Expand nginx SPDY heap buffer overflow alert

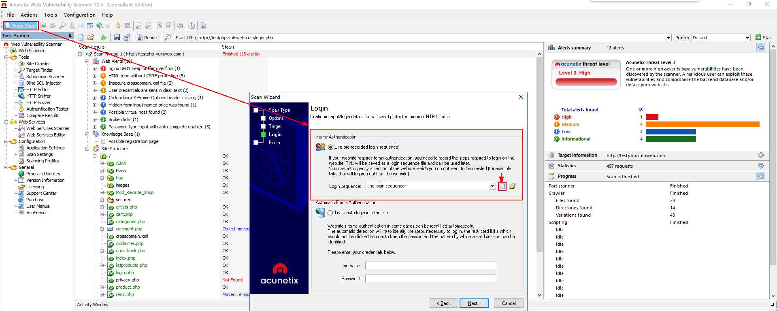(94, 68)
